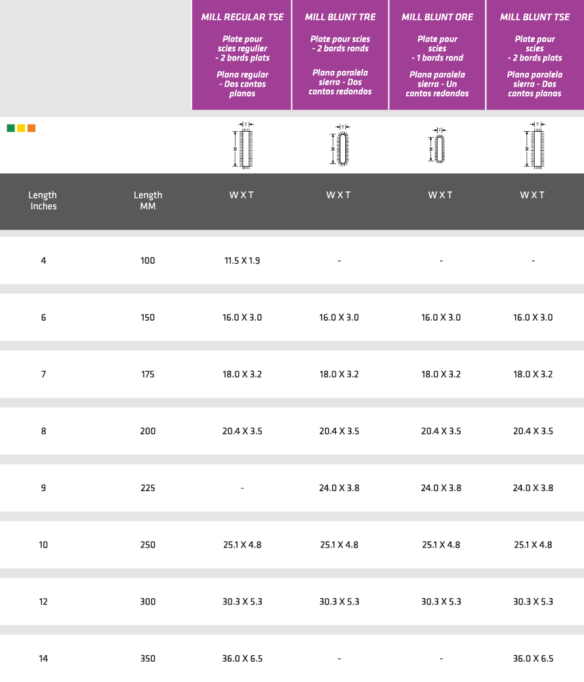Screen dimensions: 584x682
Task: Click the 100 mm length value
Action: click(148, 261)
